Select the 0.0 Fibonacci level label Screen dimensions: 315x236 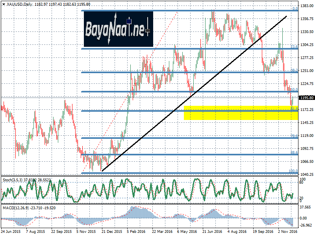294,8
